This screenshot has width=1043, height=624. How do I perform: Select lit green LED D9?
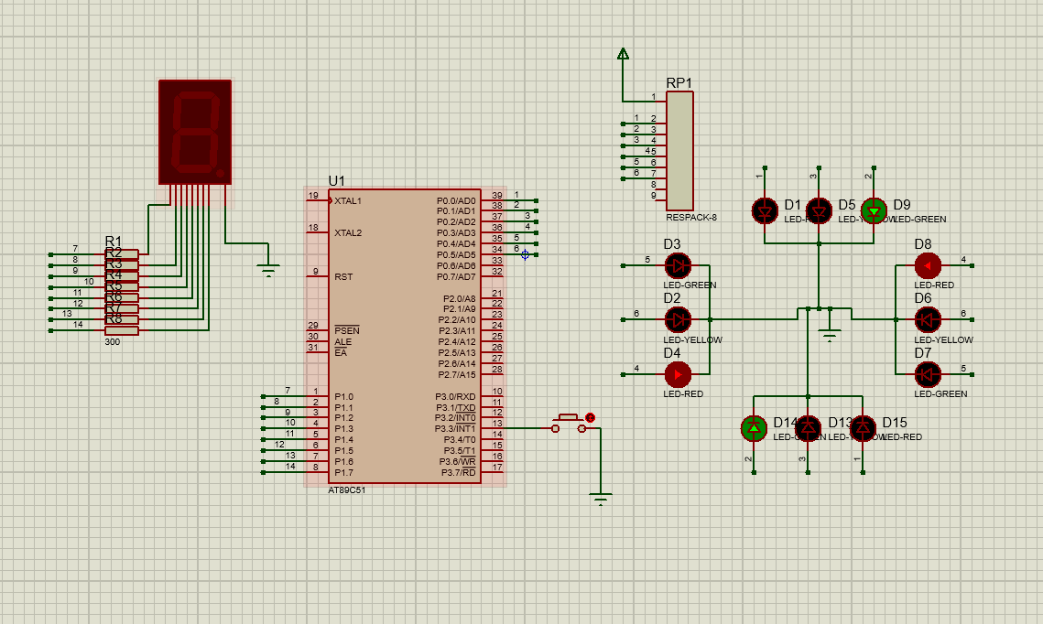pyautogui.click(x=874, y=211)
